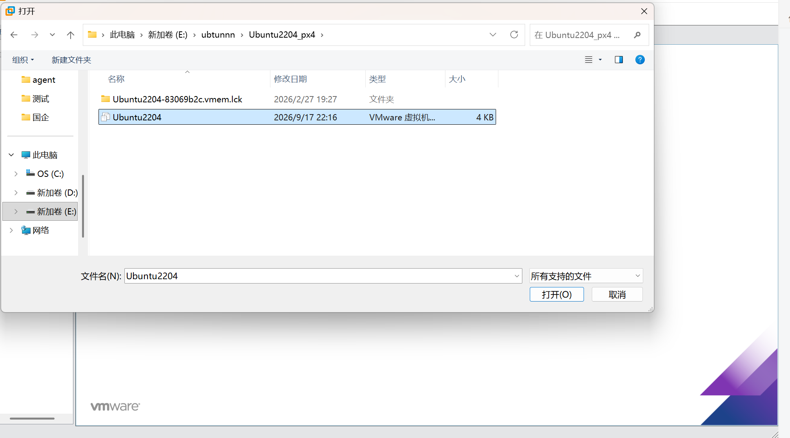790x438 pixels.
Task: Click the 打开(O) button
Action: pos(556,294)
